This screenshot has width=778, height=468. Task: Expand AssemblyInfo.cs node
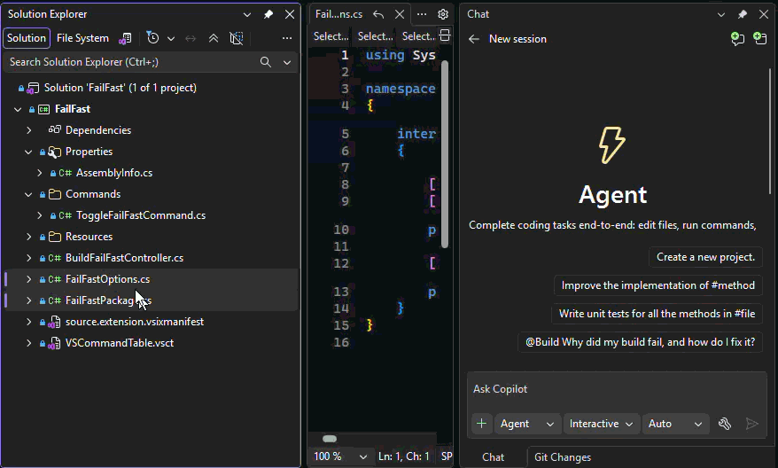(40, 173)
